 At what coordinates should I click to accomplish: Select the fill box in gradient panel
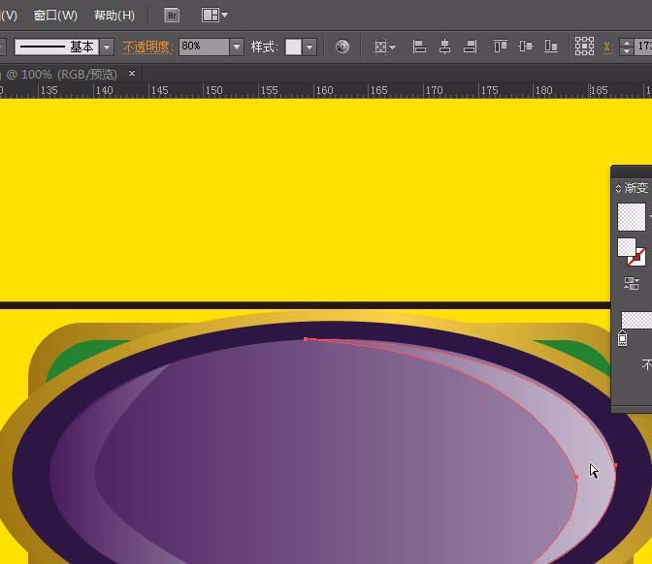[626, 247]
